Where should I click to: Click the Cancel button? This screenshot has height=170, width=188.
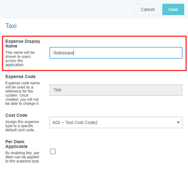147,9
